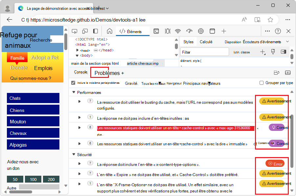Click the Styles Filter input field
Image resolution: width=296 pixels, height=196 pixels.
pos(204,52)
